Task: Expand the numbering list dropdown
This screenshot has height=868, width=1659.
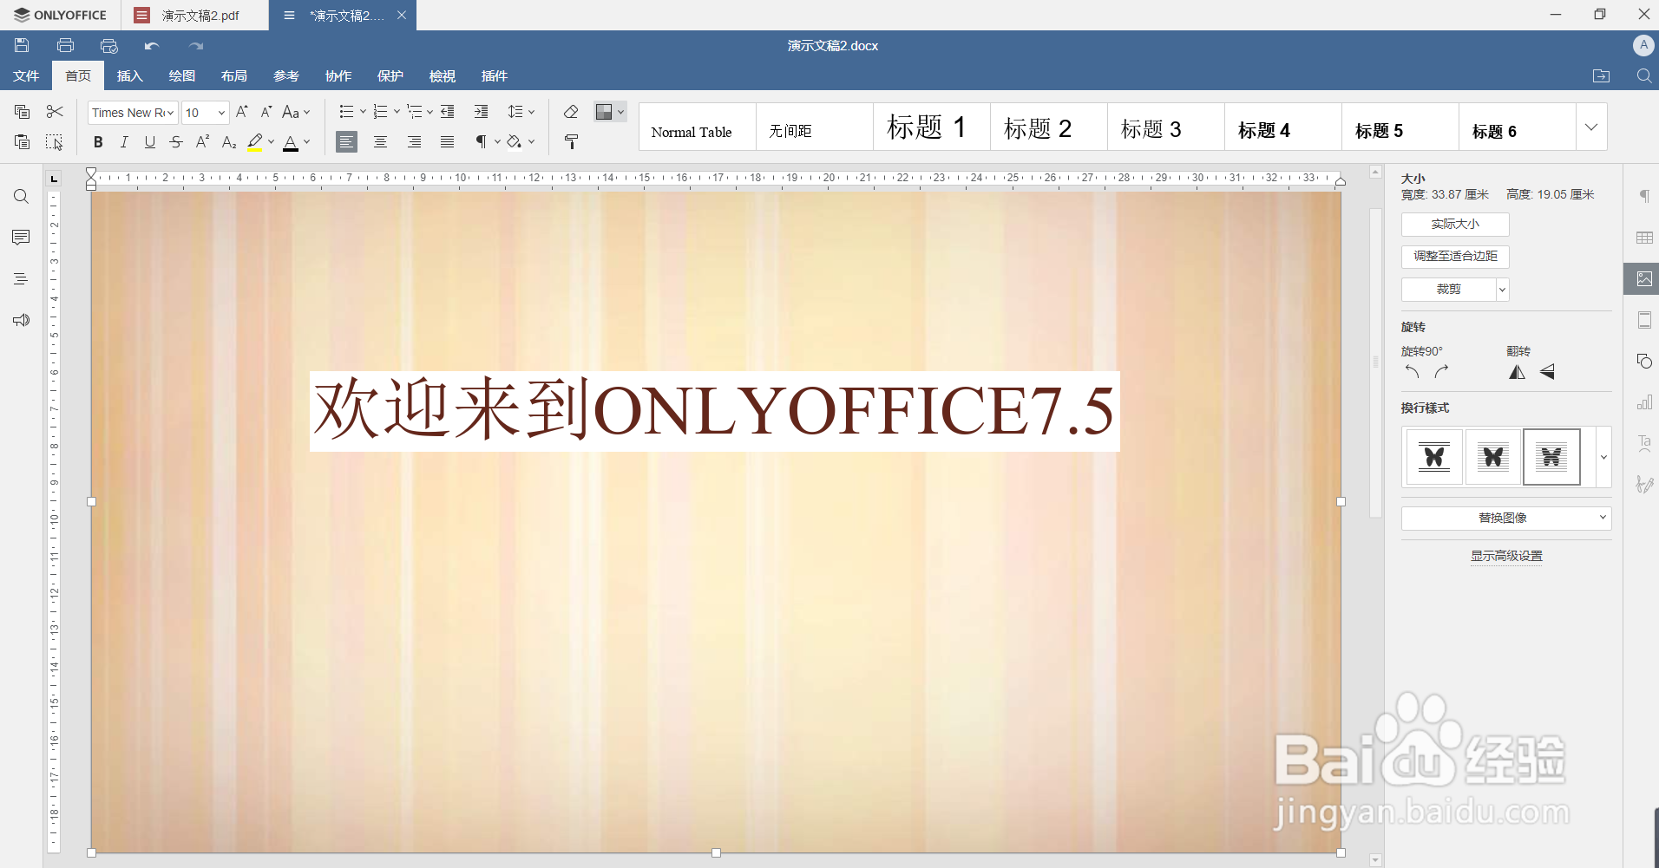Action: tap(397, 112)
